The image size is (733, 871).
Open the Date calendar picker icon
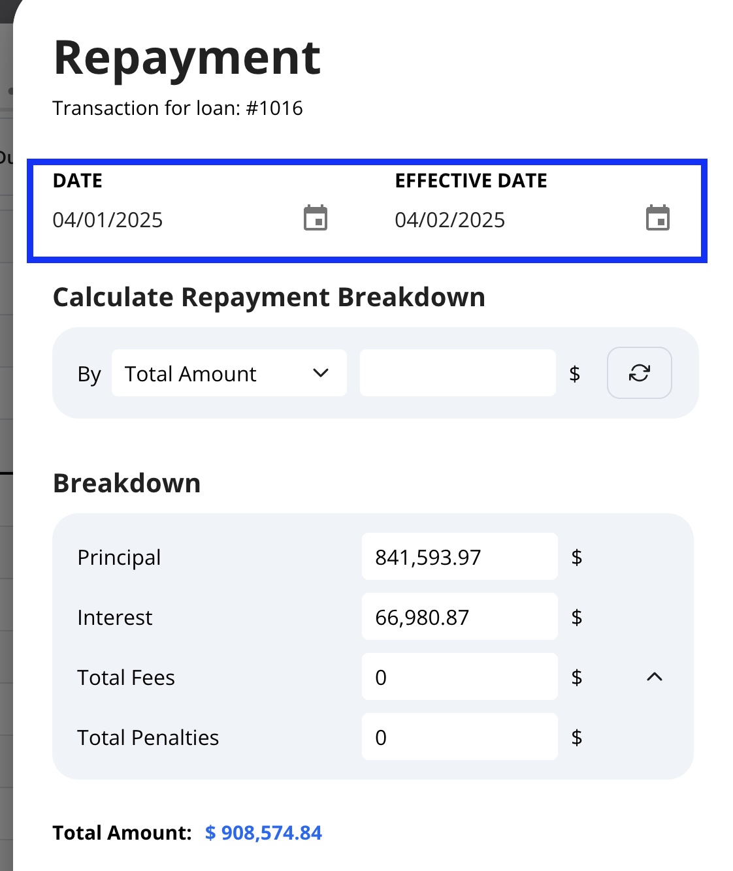point(316,218)
